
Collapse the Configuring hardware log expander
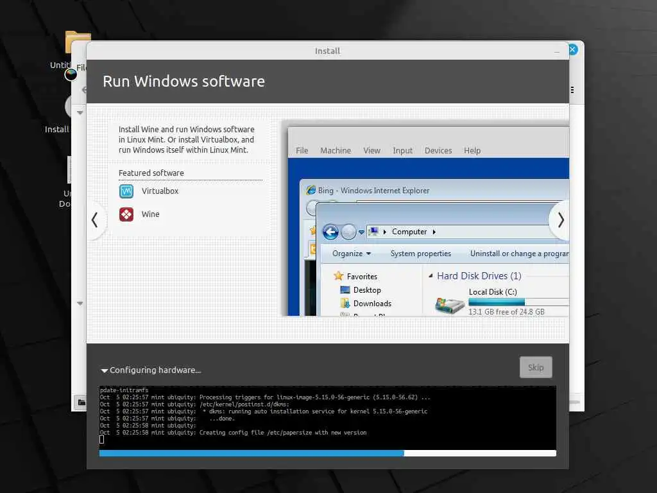[x=105, y=370]
